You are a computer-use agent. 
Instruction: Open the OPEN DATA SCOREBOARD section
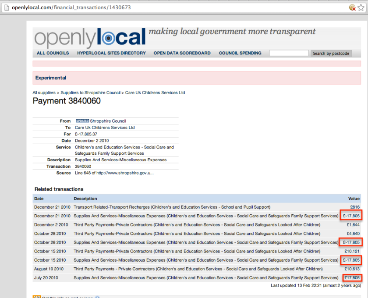pos(182,53)
